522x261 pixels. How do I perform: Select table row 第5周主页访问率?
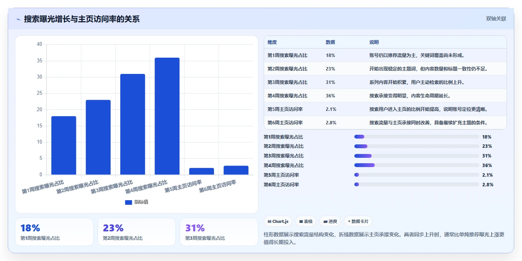385,109
